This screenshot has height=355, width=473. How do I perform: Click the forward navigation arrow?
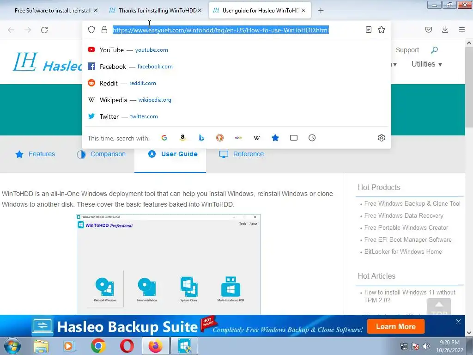(28, 30)
